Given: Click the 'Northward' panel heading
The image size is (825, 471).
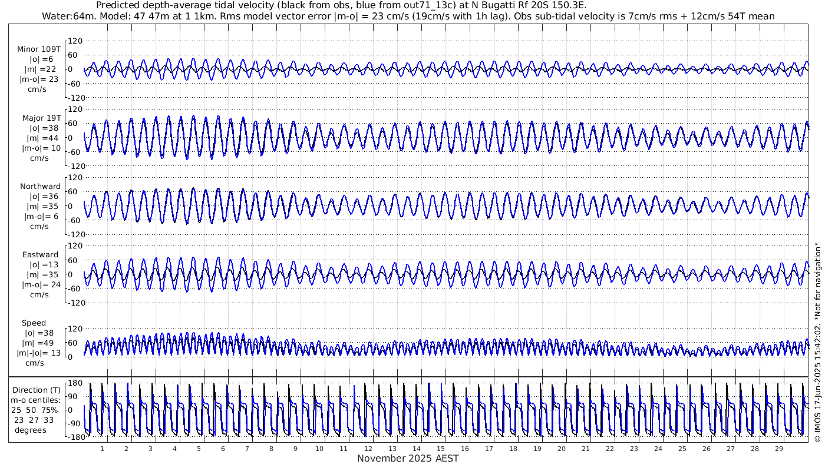Looking at the screenshot, I should click(x=40, y=187).
